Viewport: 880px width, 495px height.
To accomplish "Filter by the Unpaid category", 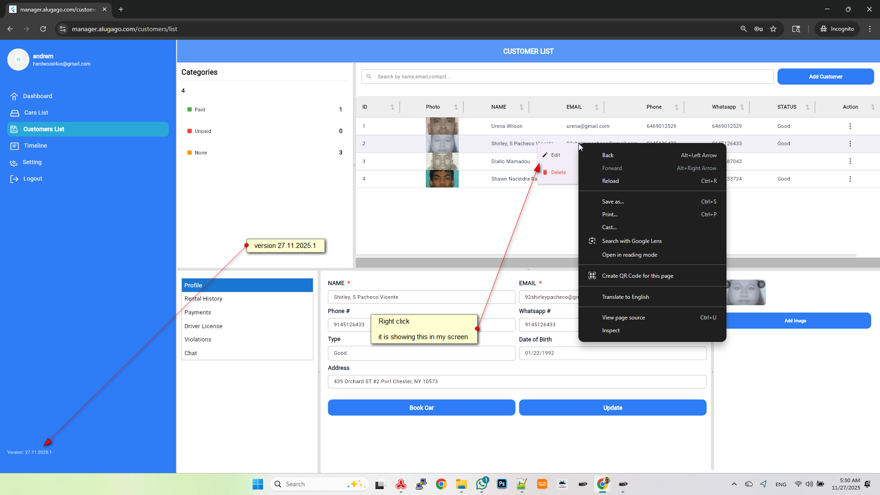I will pyautogui.click(x=203, y=131).
